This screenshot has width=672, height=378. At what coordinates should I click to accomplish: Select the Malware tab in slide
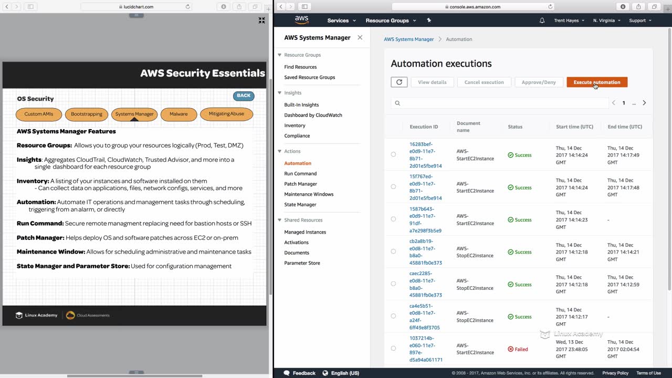click(178, 114)
